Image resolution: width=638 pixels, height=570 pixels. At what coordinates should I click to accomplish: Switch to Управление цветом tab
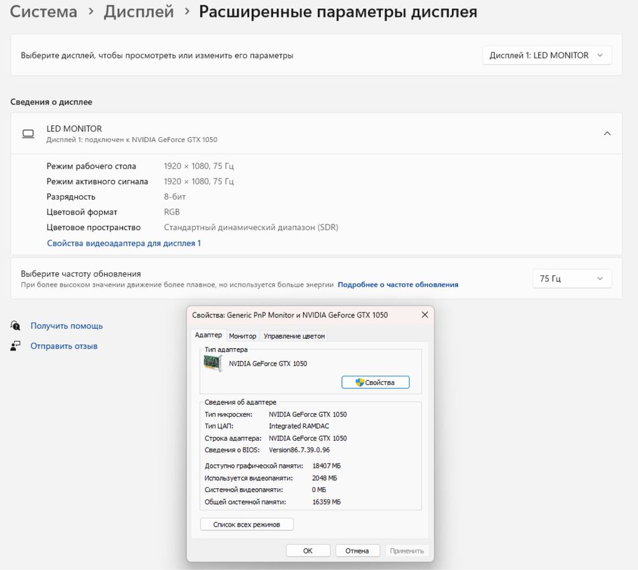tap(294, 336)
